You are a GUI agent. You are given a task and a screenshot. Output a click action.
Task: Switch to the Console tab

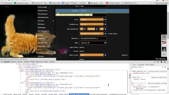point(51,62)
